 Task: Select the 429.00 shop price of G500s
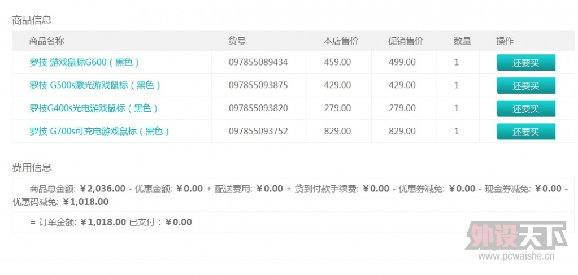(337, 85)
